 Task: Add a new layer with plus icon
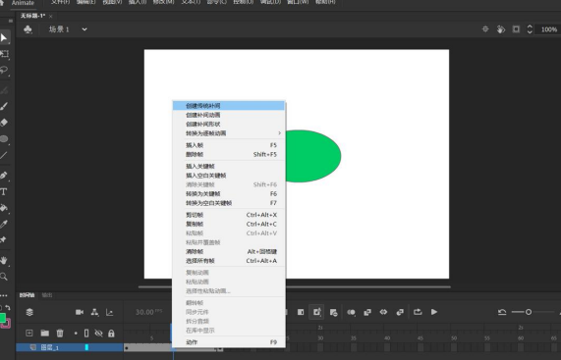click(29, 334)
